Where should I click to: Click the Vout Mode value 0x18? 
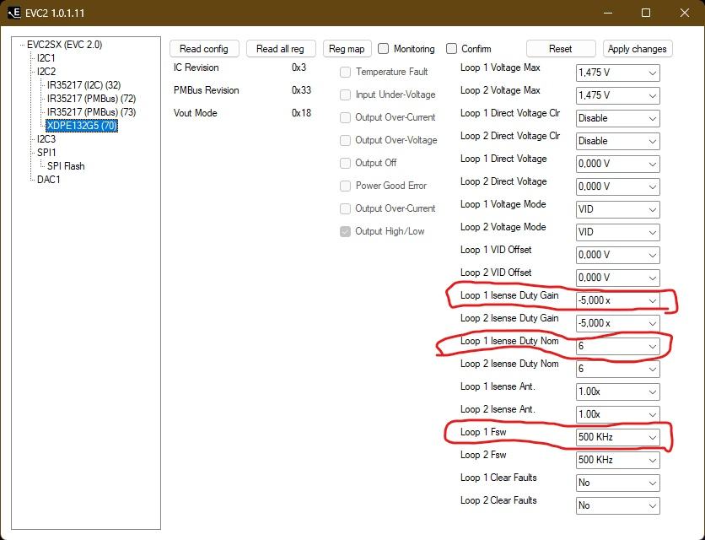click(301, 113)
